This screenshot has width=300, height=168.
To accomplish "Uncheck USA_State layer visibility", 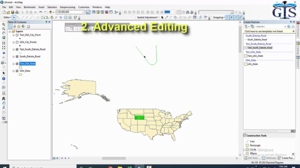I will click(x=17, y=71).
